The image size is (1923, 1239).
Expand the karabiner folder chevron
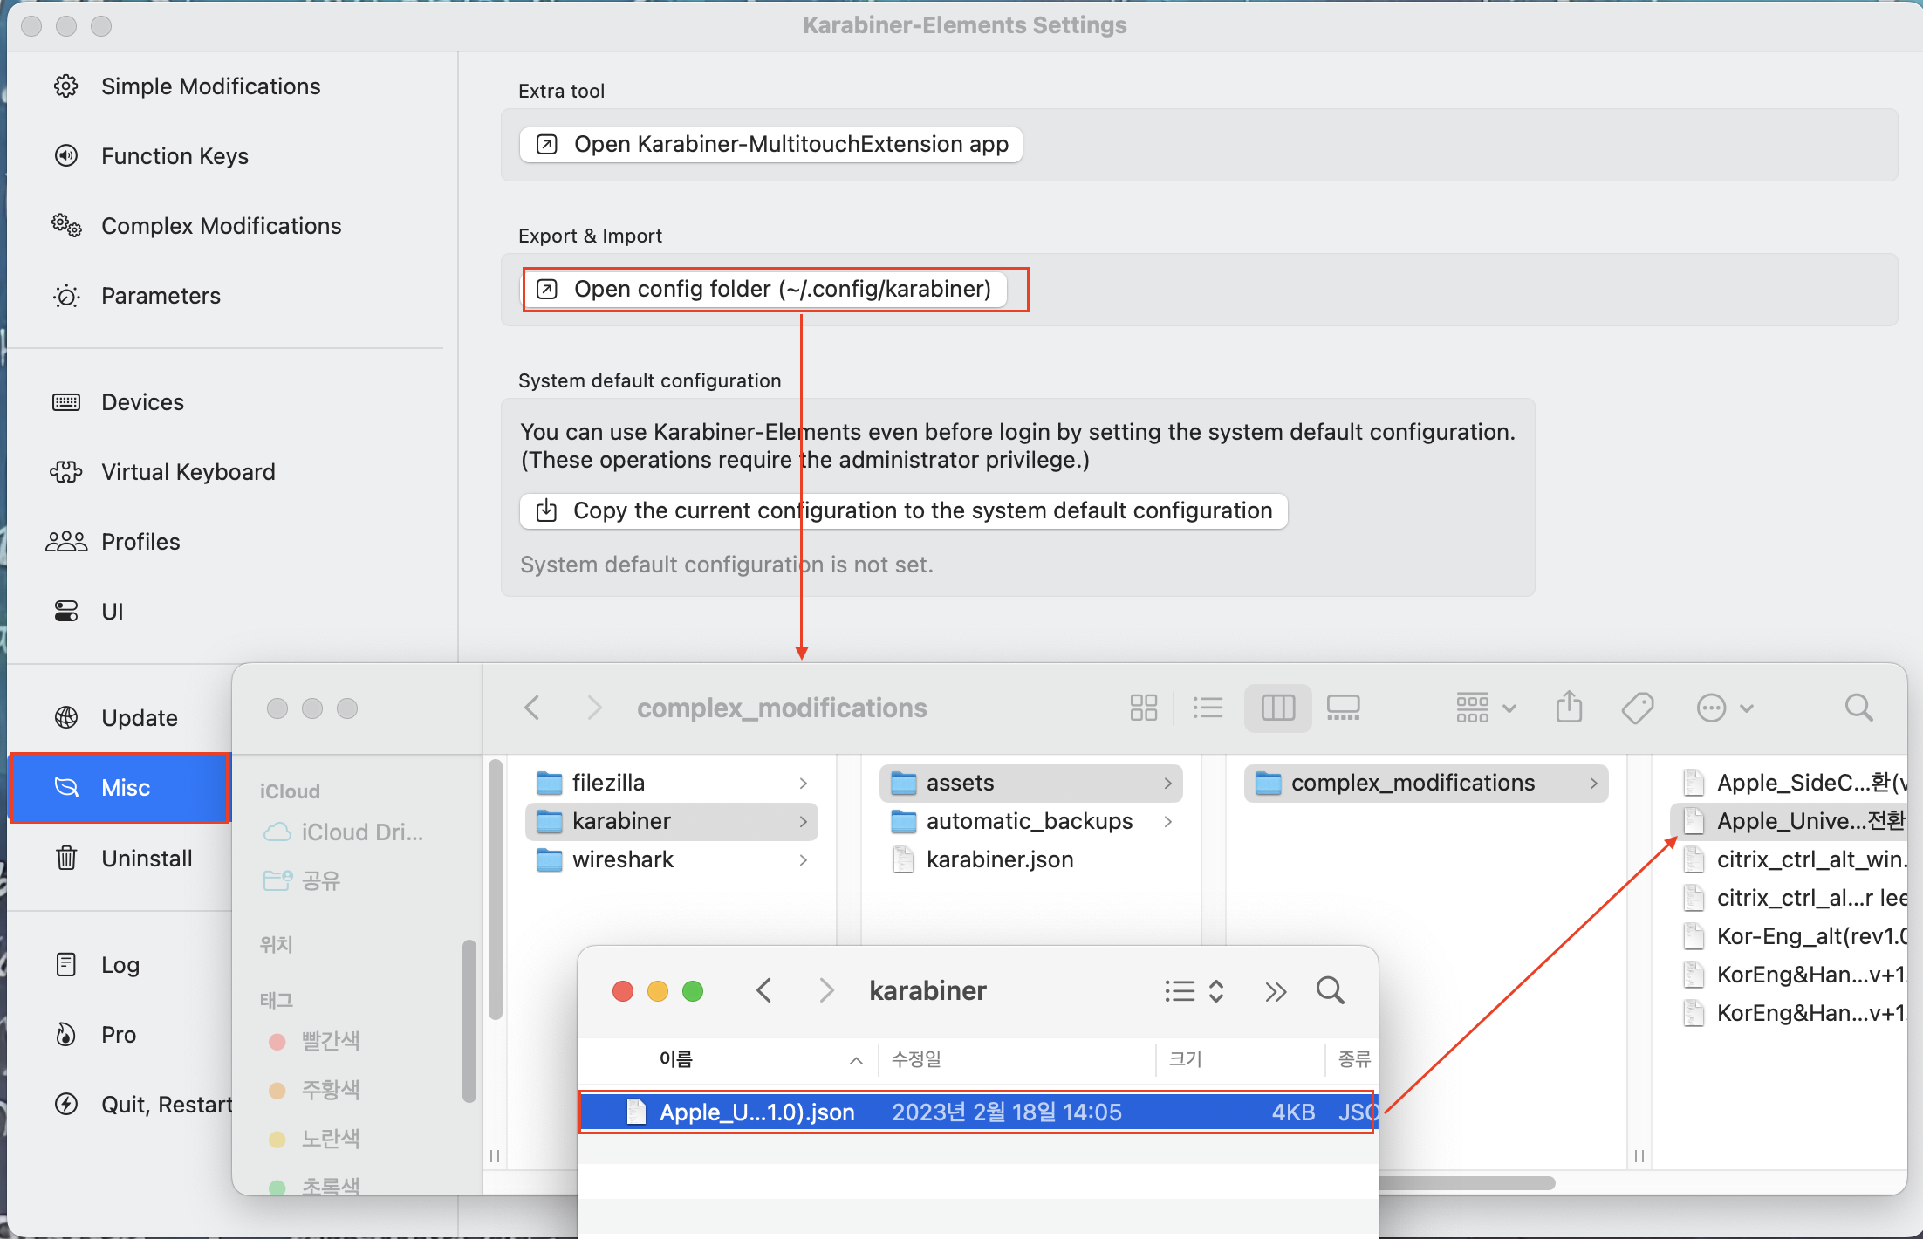coord(803,821)
